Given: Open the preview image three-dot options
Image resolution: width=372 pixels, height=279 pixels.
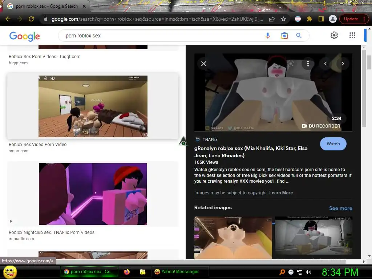Looking at the screenshot, I should click(308, 64).
